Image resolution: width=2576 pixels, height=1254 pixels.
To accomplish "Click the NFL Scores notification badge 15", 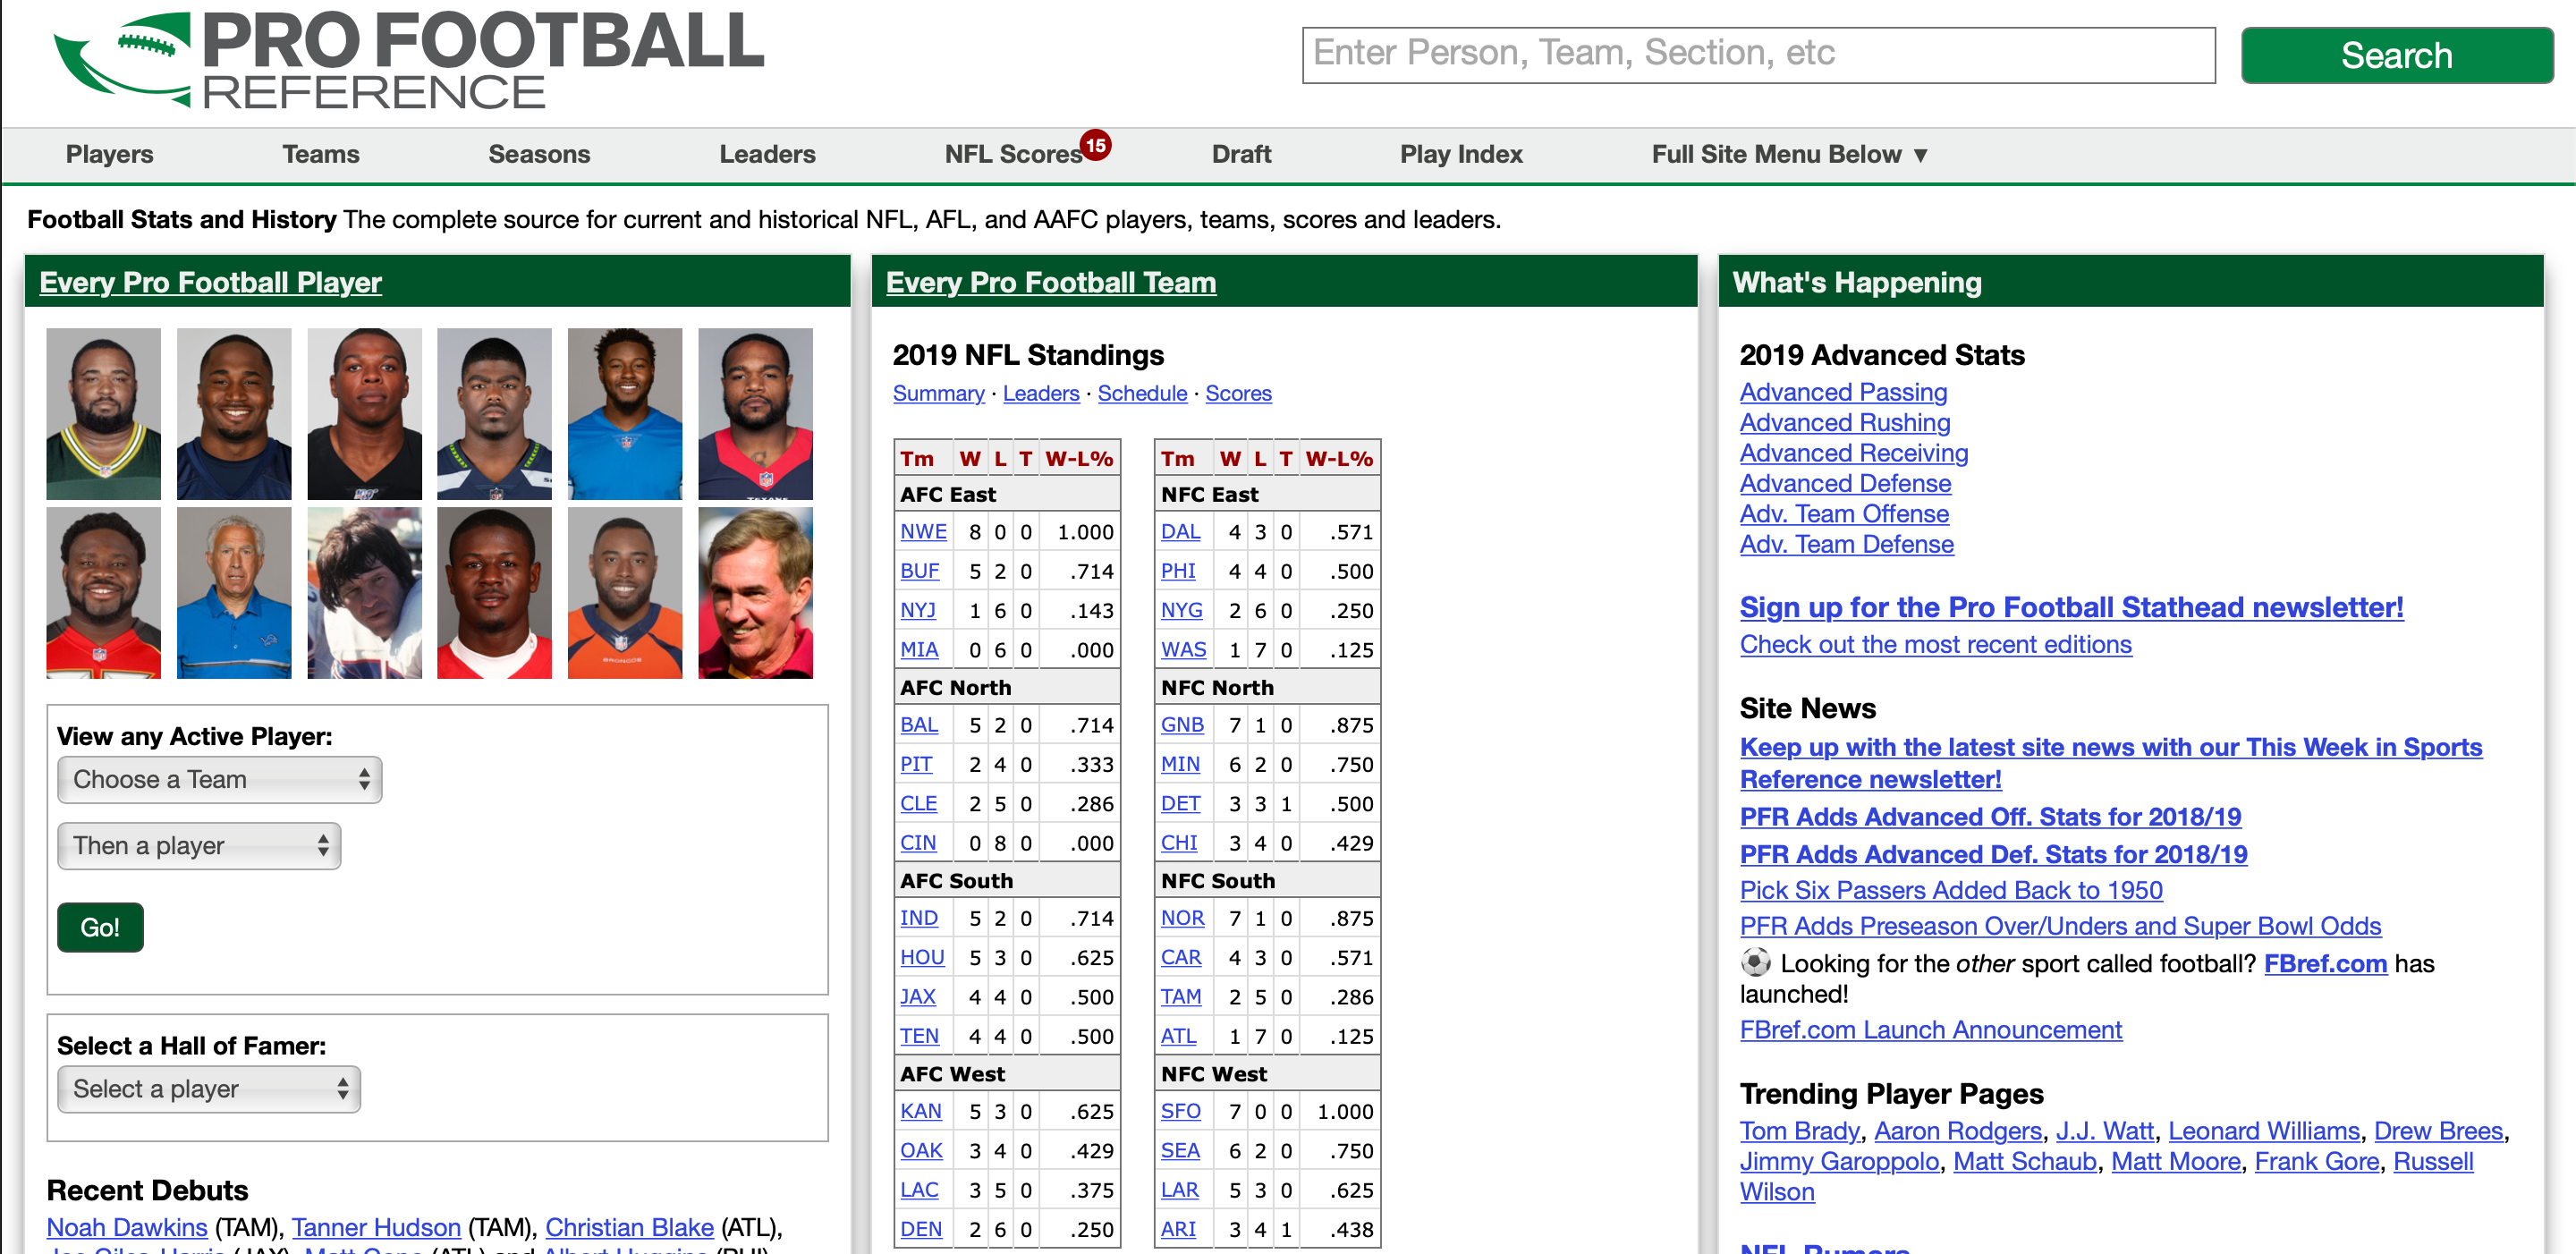I will click(1095, 145).
